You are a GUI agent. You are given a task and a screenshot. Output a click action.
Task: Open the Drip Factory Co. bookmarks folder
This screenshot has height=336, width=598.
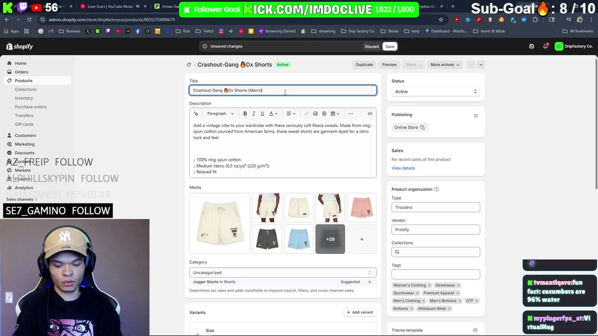coord(358,31)
